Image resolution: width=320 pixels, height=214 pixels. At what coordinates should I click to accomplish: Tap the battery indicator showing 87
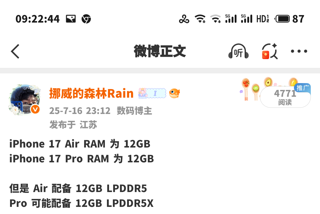(289, 19)
